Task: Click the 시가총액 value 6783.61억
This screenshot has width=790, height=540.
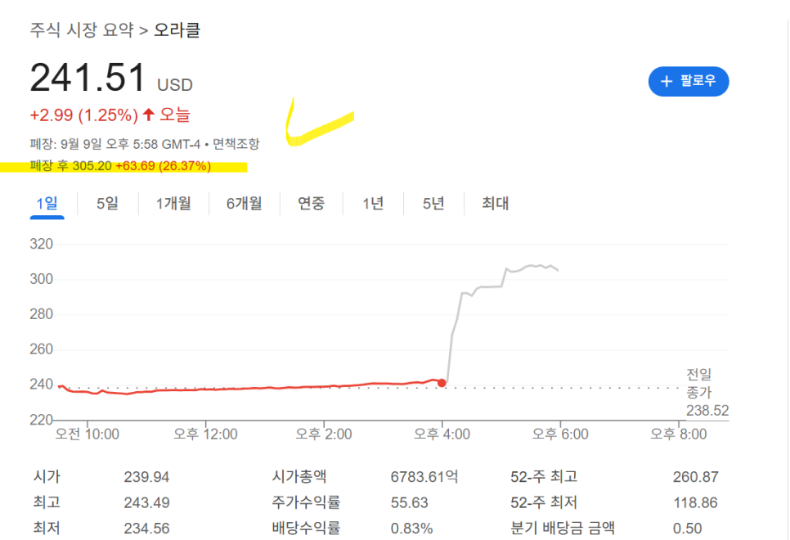Action: 424,477
